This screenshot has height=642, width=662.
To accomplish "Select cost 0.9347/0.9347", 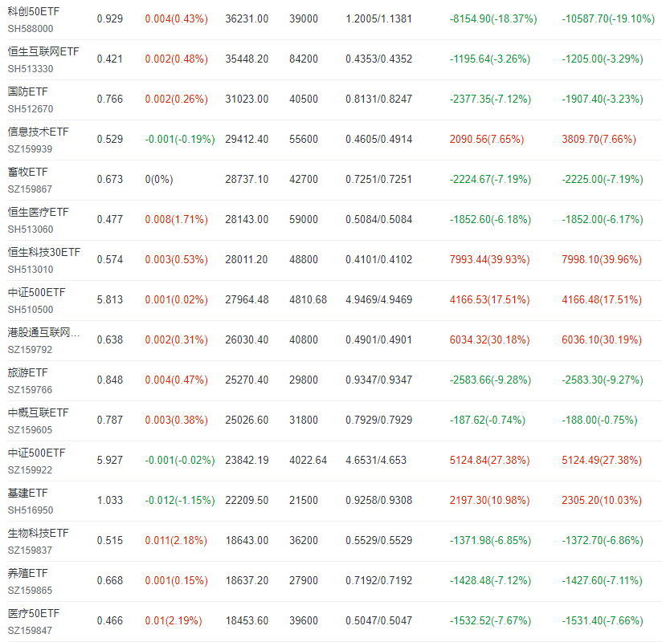I will point(378,380).
